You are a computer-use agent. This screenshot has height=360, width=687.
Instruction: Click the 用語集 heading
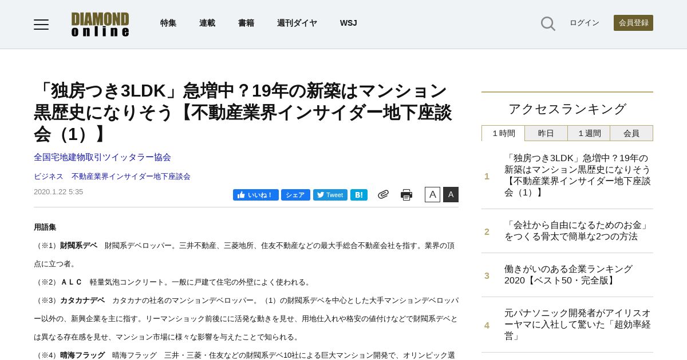[x=45, y=227]
